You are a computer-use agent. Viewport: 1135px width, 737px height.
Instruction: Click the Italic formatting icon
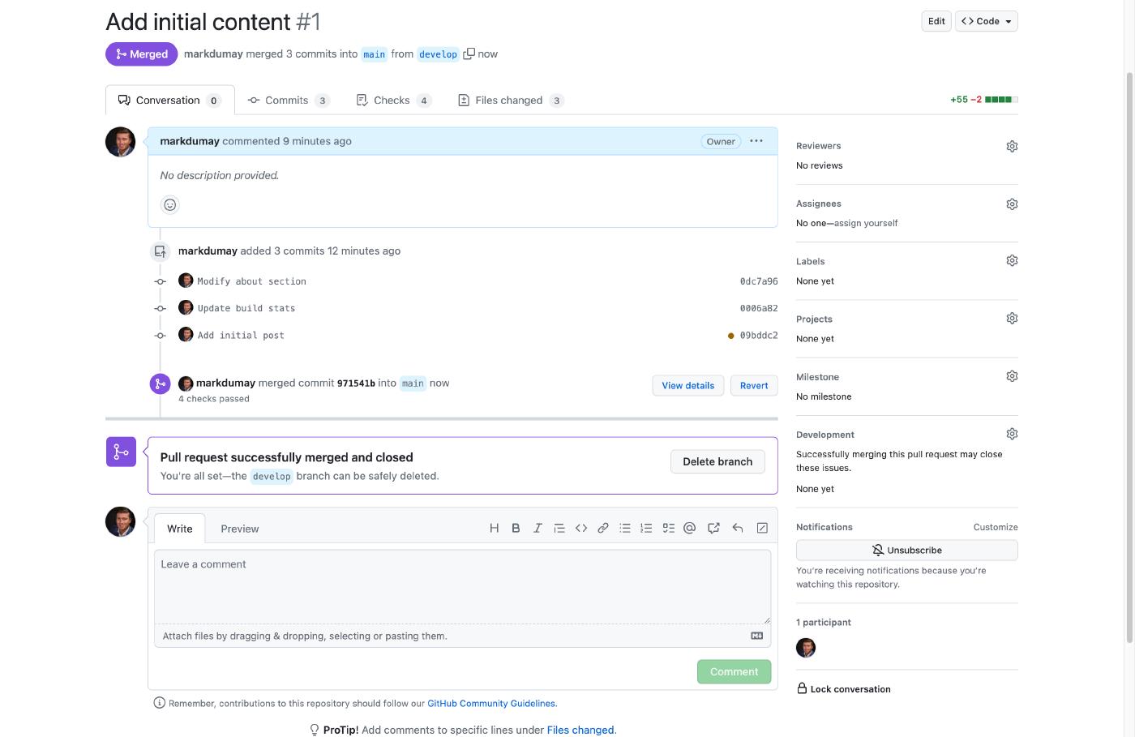click(538, 528)
